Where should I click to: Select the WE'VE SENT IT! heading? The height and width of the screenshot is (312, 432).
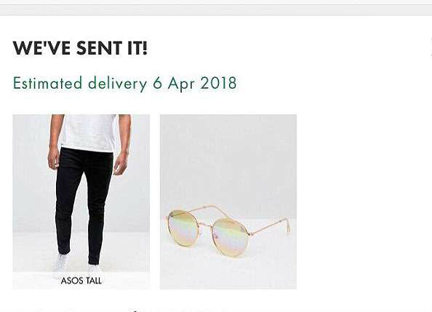(80, 48)
